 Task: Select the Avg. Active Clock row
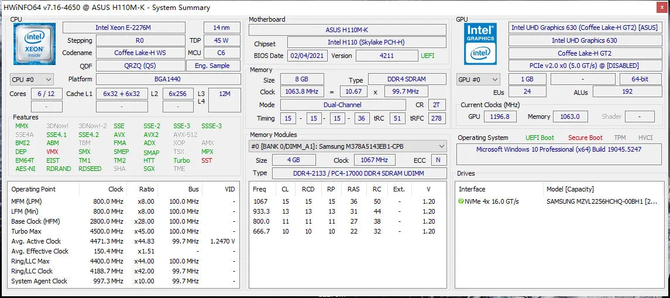pyautogui.click(x=123, y=241)
